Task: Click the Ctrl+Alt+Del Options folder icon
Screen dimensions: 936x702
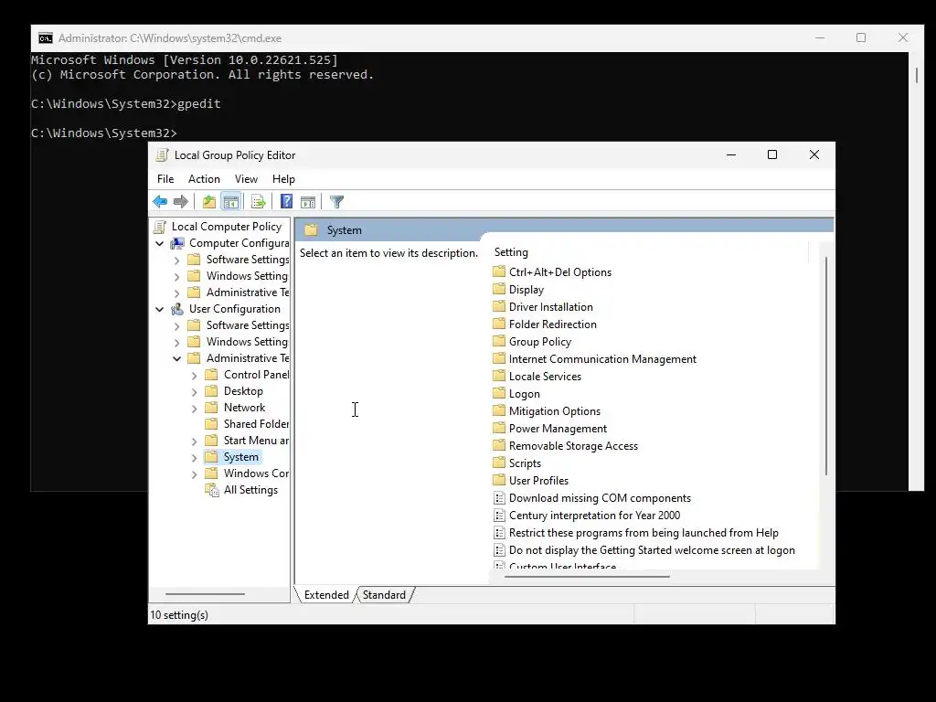Action: click(499, 271)
